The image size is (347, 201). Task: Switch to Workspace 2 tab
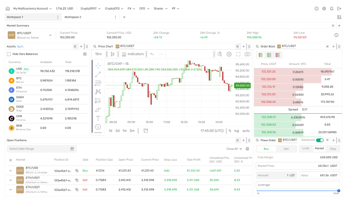[73, 17]
